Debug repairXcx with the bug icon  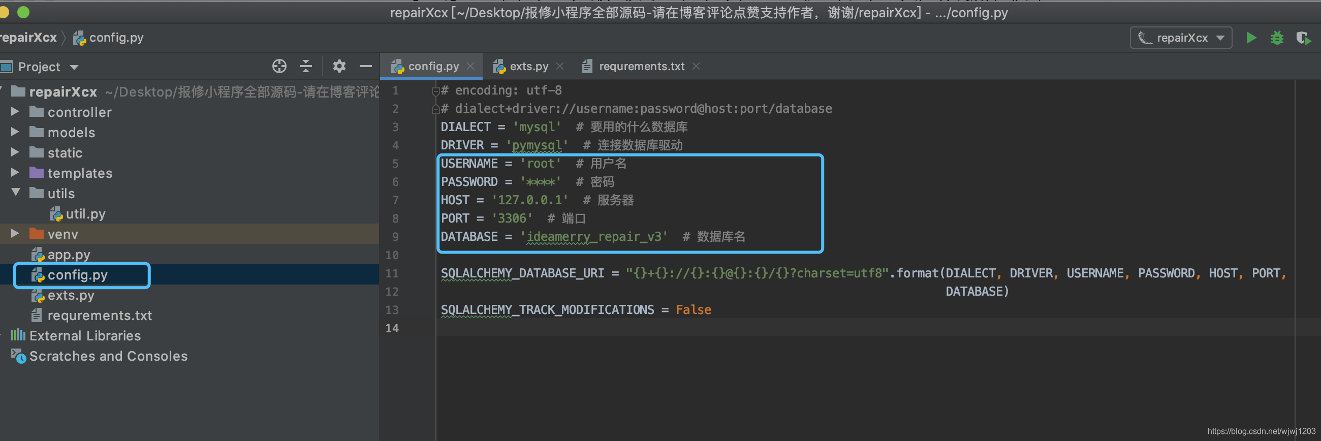[1277, 38]
